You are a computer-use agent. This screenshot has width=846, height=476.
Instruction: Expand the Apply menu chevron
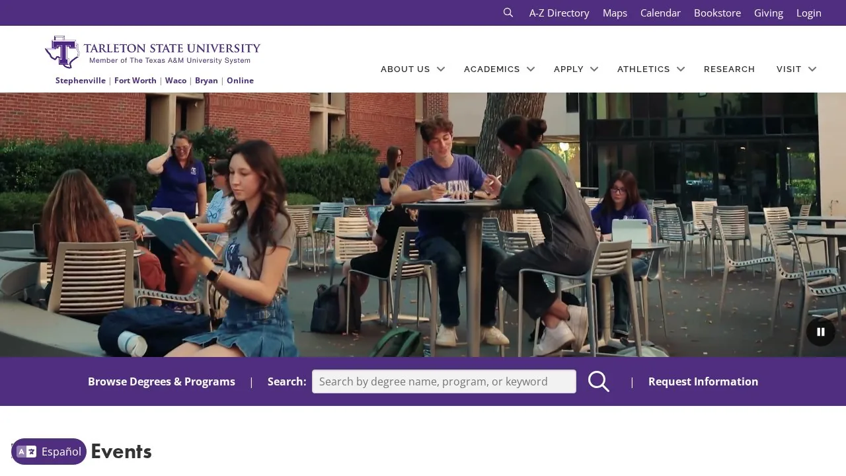coord(594,69)
